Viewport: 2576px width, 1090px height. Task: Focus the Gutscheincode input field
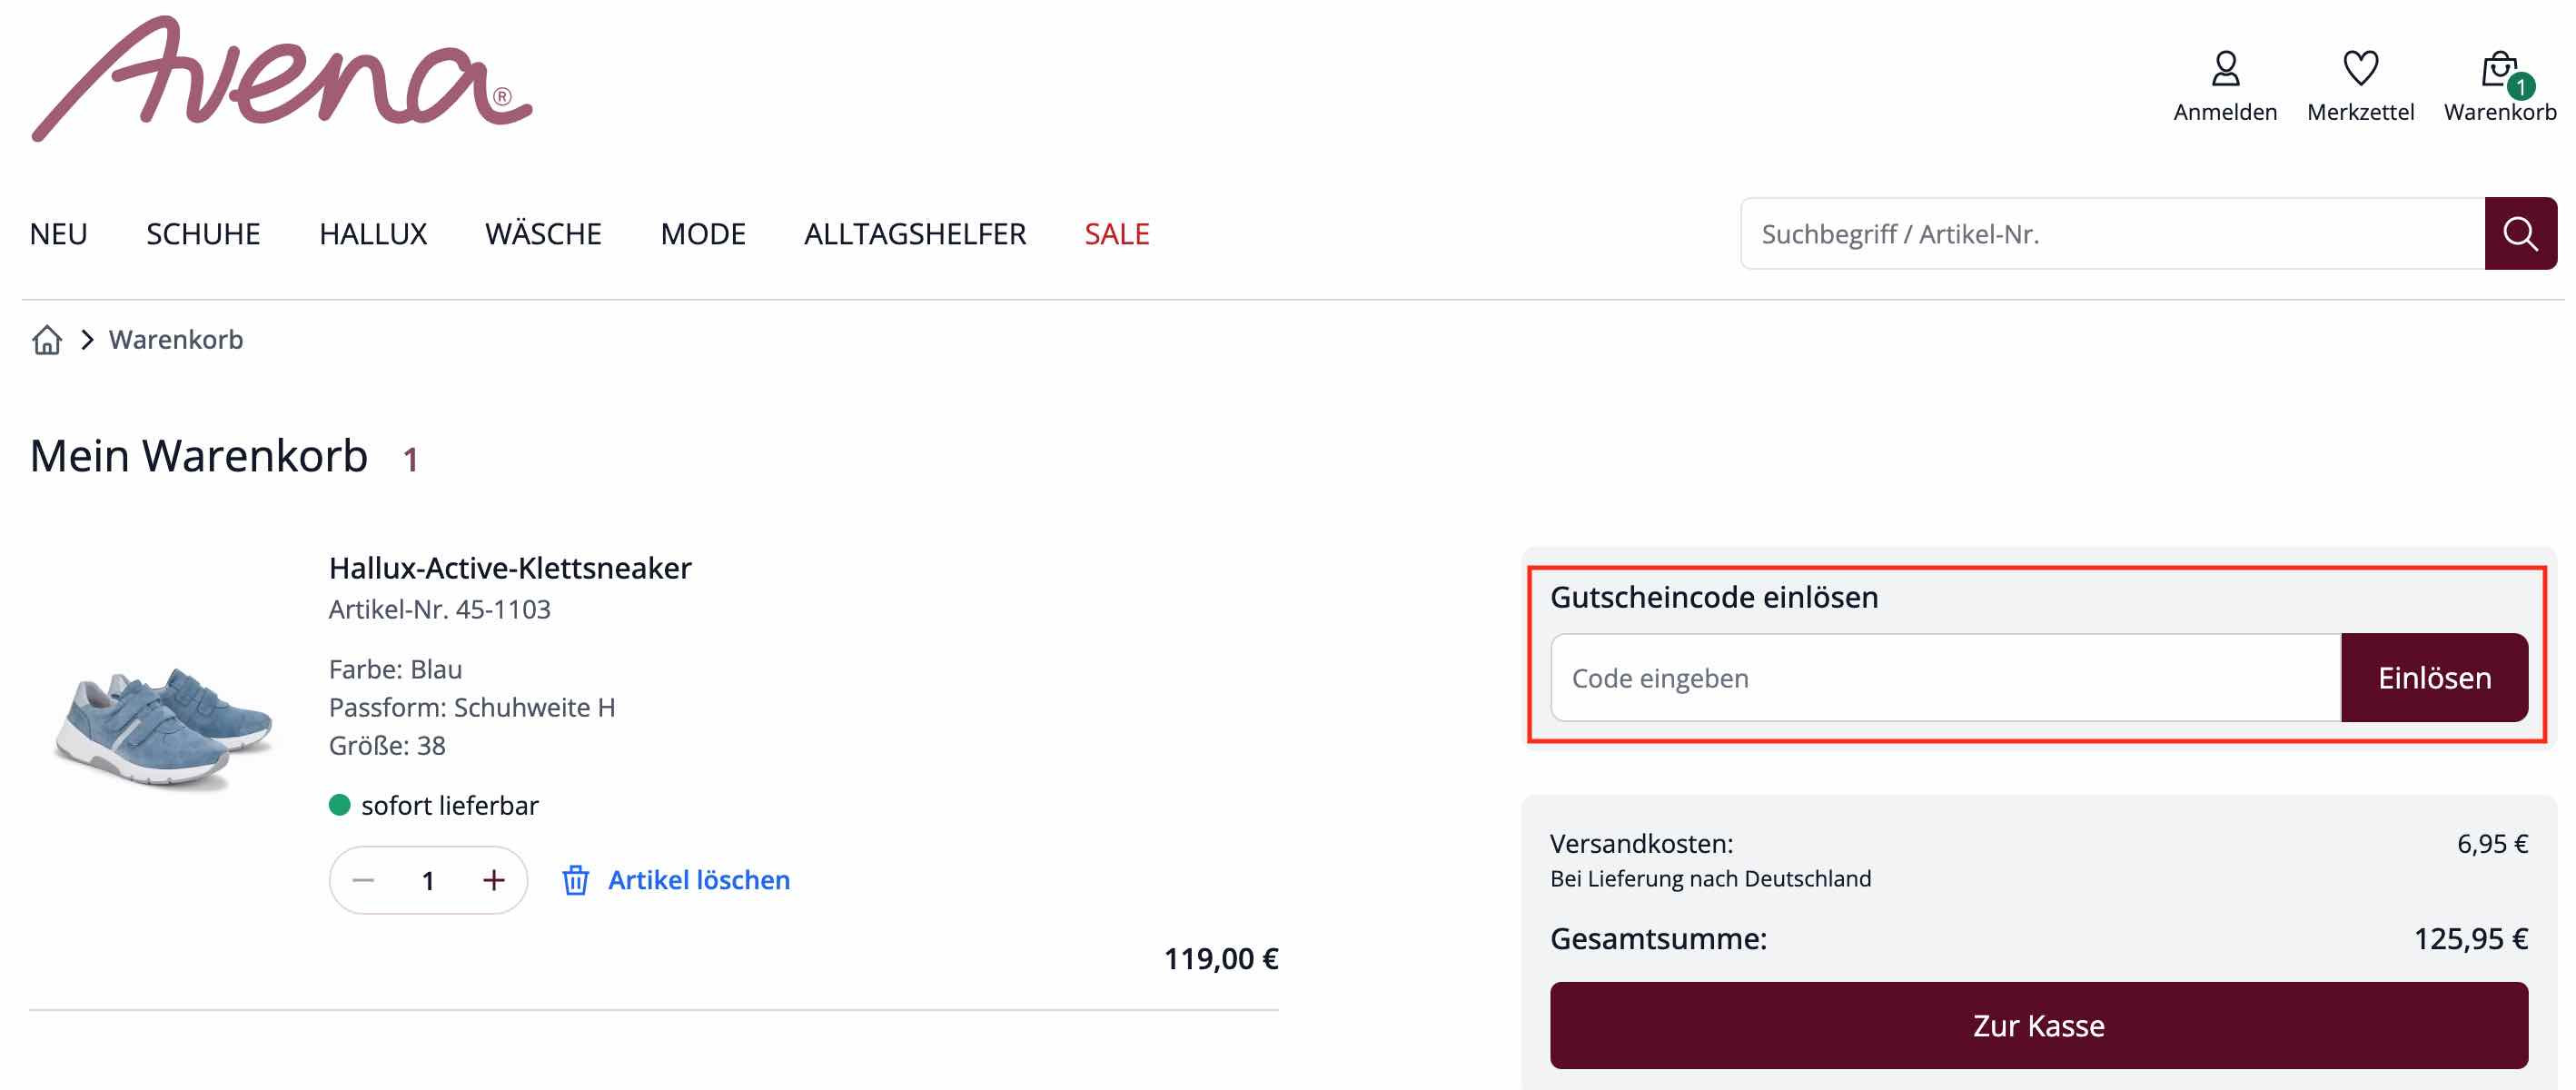(x=1945, y=678)
